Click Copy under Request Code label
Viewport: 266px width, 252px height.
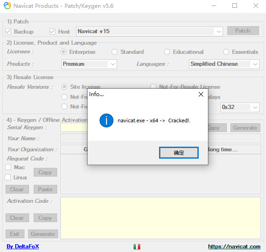45,172
